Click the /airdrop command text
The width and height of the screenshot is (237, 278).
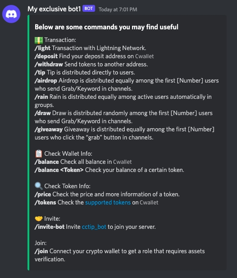pos(46,80)
